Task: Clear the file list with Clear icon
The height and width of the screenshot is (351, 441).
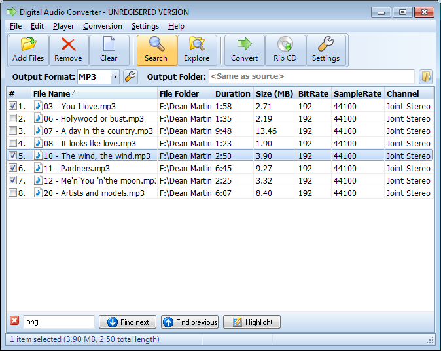Action: 109,50
